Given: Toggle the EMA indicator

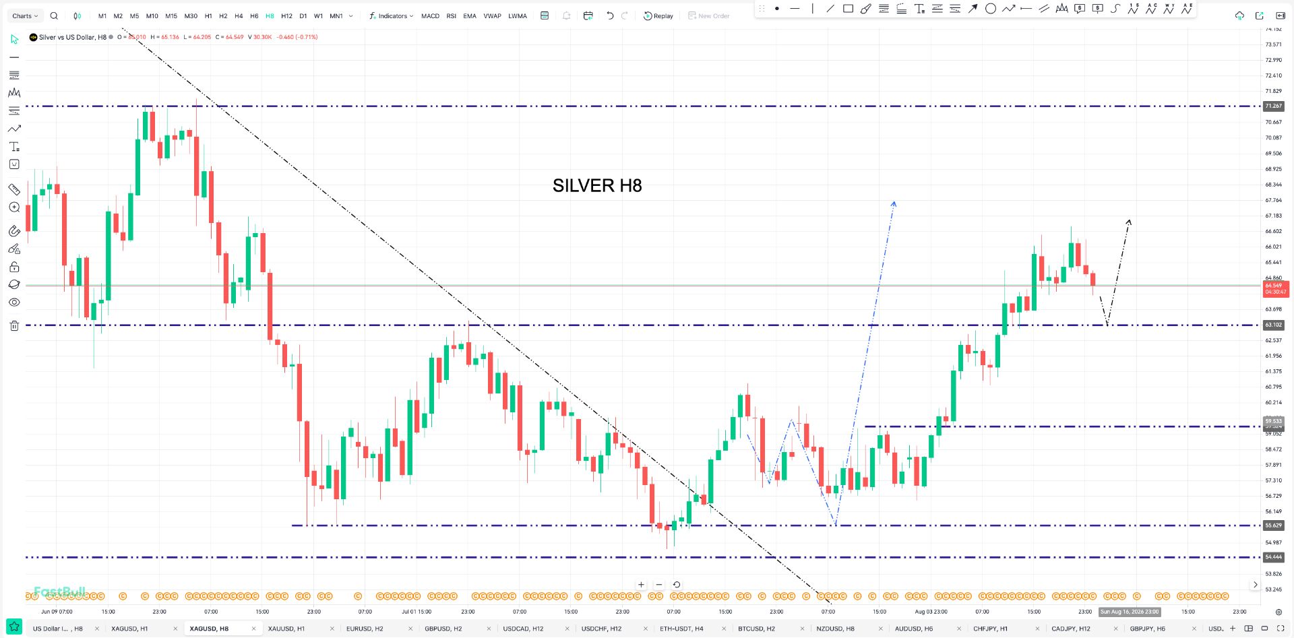Looking at the screenshot, I should [x=470, y=16].
